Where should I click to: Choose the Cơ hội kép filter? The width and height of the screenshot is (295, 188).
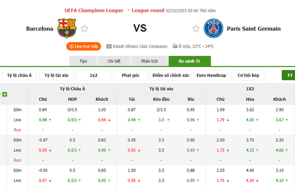pyautogui.click(x=248, y=75)
